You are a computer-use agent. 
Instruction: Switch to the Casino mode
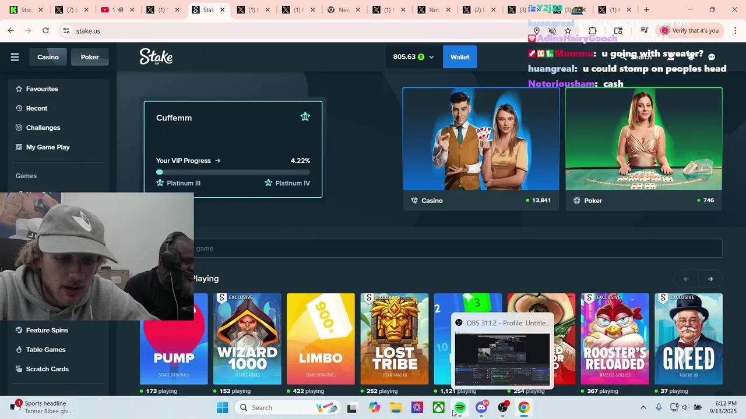(x=48, y=57)
